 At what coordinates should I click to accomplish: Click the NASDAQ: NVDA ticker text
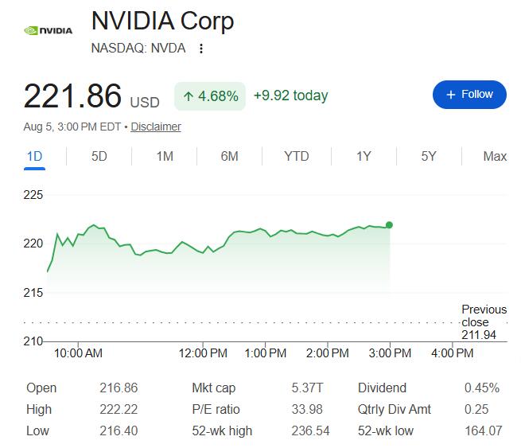pyautogui.click(x=138, y=49)
